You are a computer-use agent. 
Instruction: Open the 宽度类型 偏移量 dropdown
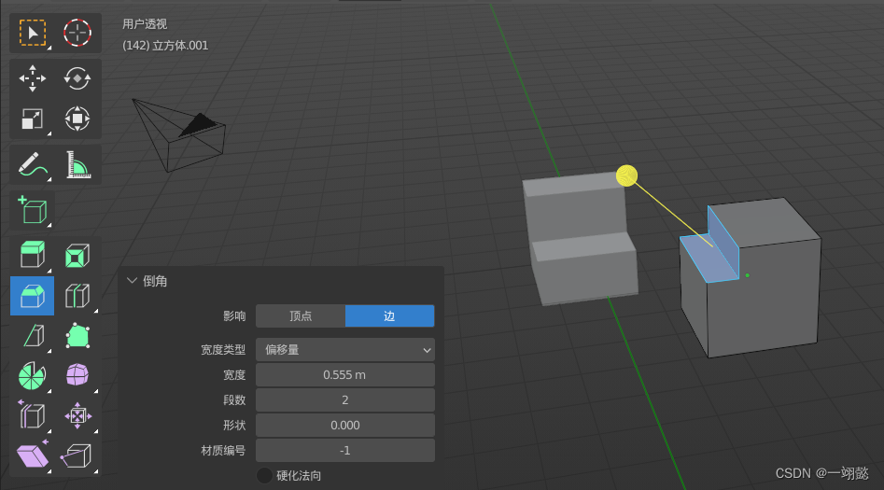(x=345, y=350)
